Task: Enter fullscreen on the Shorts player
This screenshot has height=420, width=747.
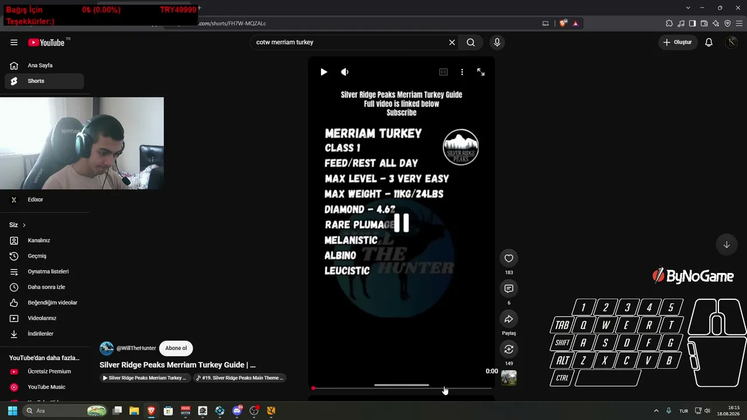Action: [481, 72]
